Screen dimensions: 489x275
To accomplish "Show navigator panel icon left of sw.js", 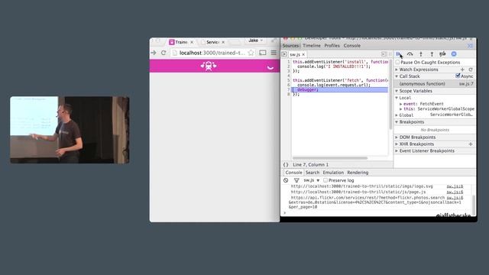I will pyautogui.click(x=284, y=54).
